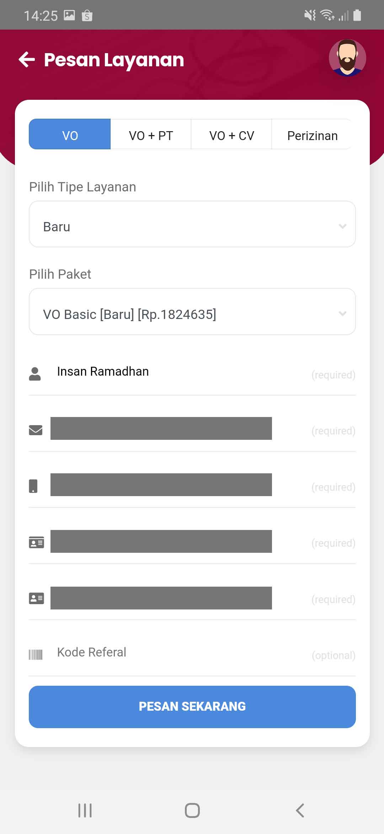Viewport: 384px width, 834px height.
Task: Focus the email input field
Action: click(x=161, y=428)
